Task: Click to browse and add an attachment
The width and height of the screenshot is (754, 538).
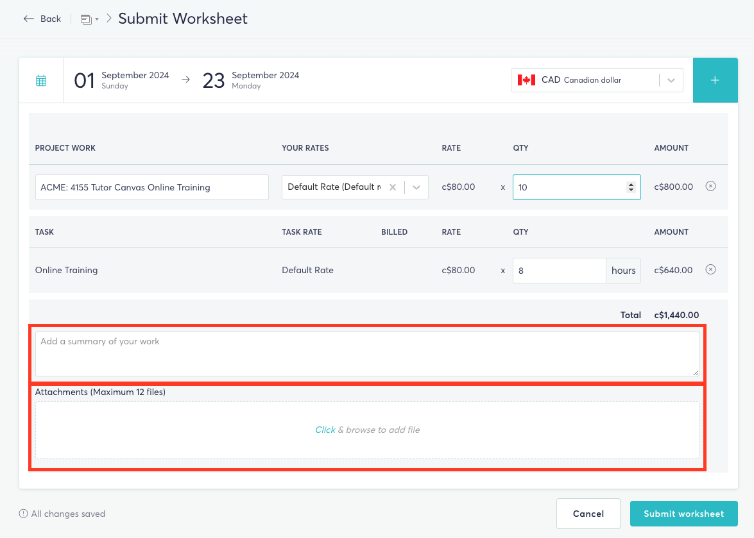Action: tap(367, 430)
